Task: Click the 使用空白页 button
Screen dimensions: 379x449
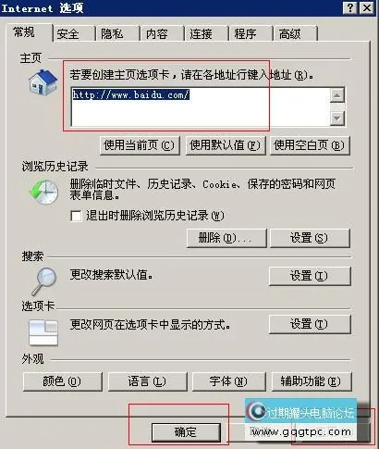Action: 310,145
